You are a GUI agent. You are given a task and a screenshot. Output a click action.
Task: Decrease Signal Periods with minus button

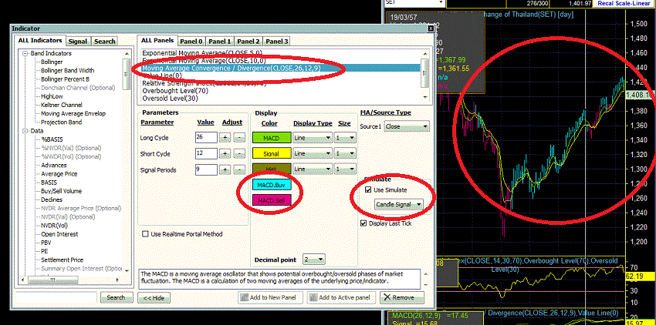coord(238,169)
